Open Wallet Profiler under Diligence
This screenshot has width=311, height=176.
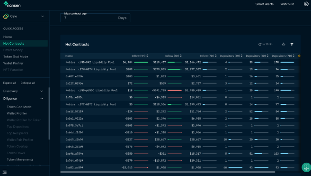tap(17, 113)
